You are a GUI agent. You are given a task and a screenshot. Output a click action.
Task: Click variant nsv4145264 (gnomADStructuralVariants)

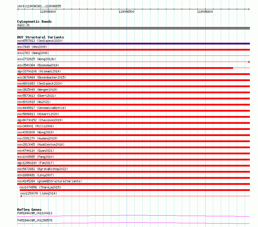(50, 181)
